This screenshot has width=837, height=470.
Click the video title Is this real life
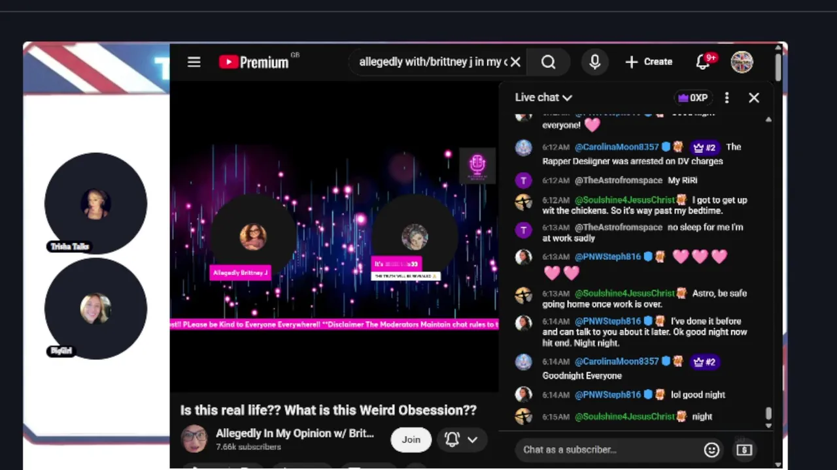328,410
